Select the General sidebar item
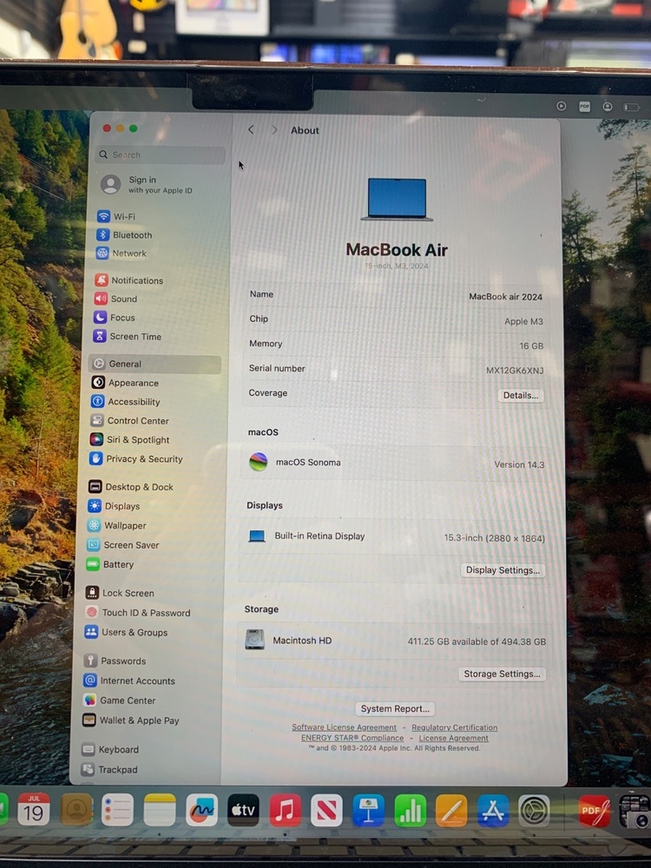Viewport: 651px width, 868px height. coord(155,364)
